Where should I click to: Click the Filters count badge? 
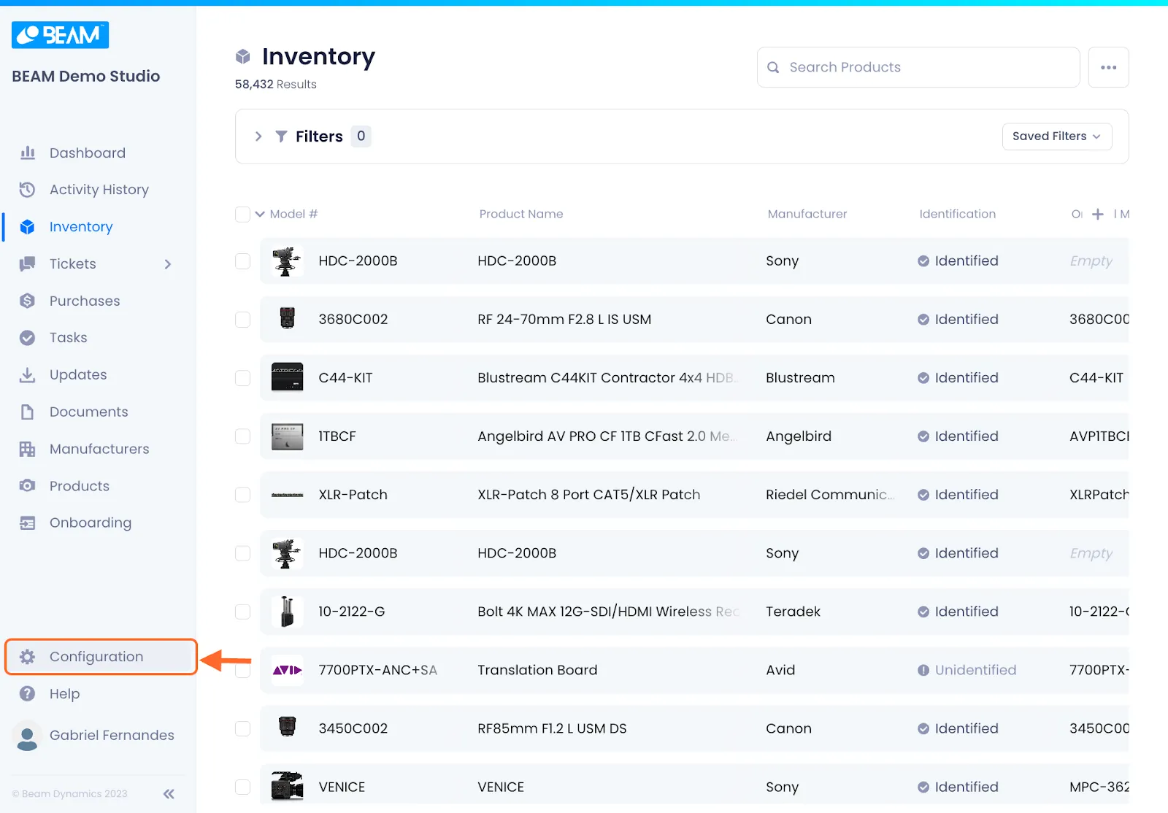click(361, 136)
